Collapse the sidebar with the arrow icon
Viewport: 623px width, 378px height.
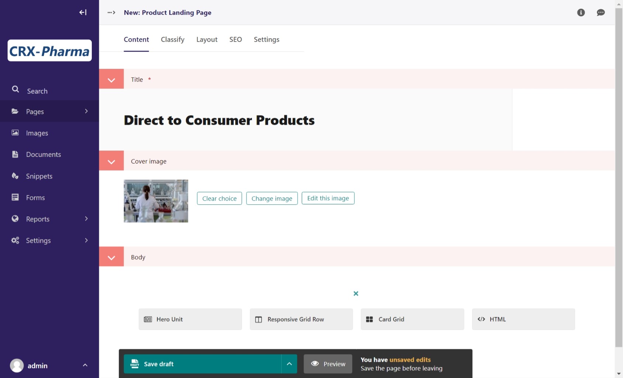[x=83, y=13]
